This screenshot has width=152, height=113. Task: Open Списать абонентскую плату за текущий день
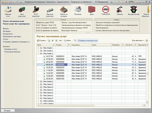pos(113,30)
